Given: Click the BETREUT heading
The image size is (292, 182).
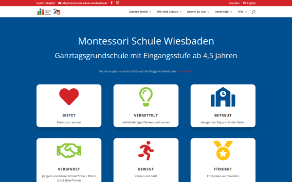Looking at the screenshot, I should coord(223,116).
